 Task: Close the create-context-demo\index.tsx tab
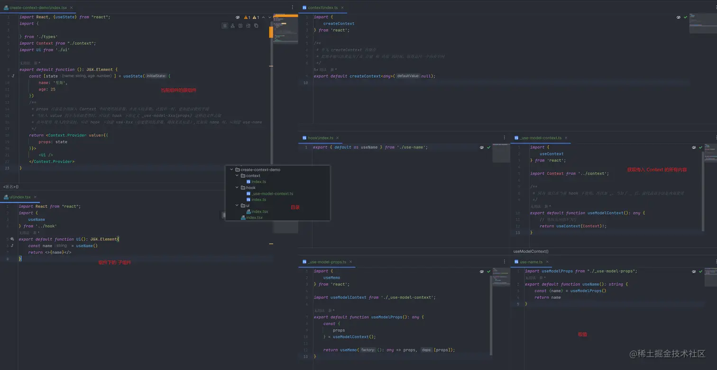tap(71, 8)
